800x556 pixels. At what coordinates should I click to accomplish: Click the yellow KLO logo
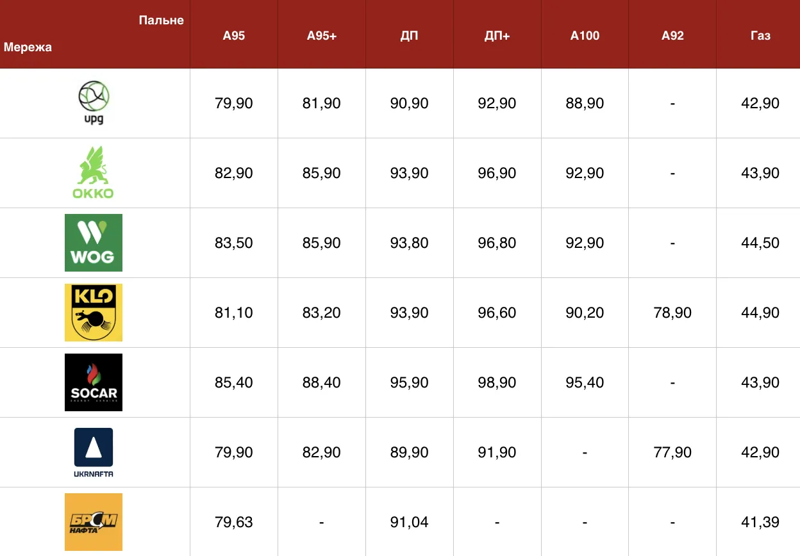coord(94,313)
